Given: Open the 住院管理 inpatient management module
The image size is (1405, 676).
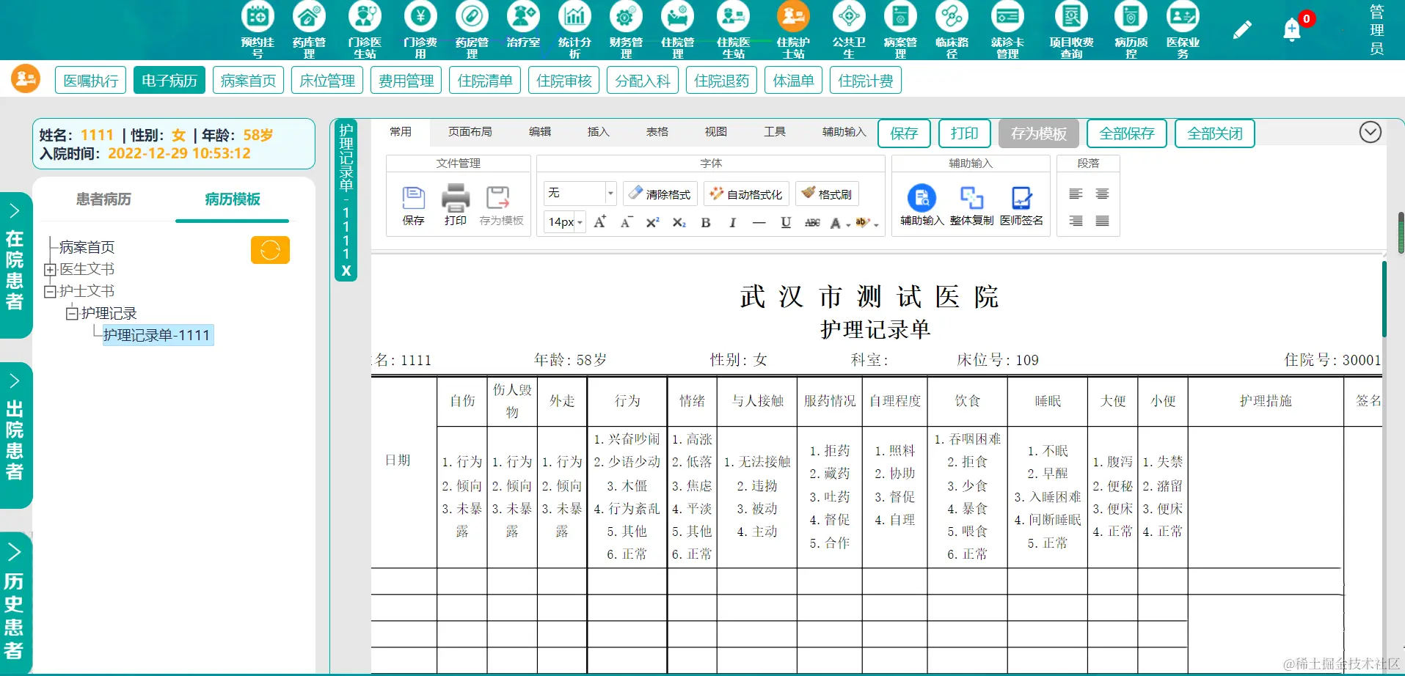Looking at the screenshot, I should coord(677,29).
